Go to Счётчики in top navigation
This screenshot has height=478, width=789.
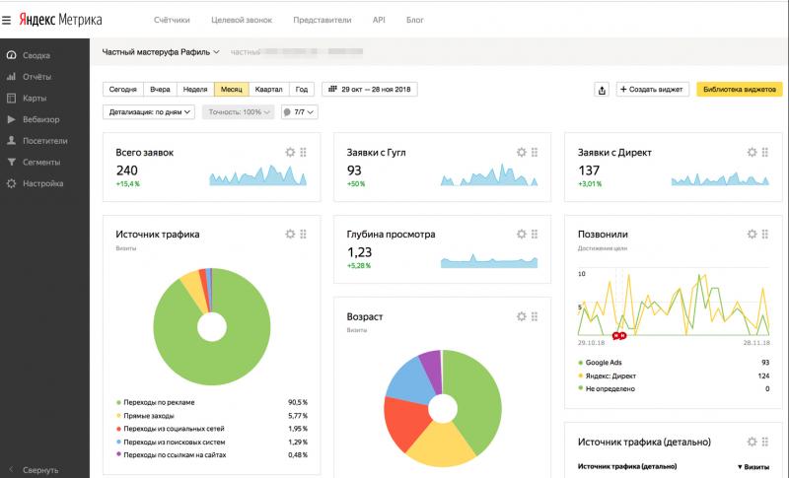pyautogui.click(x=172, y=20)
